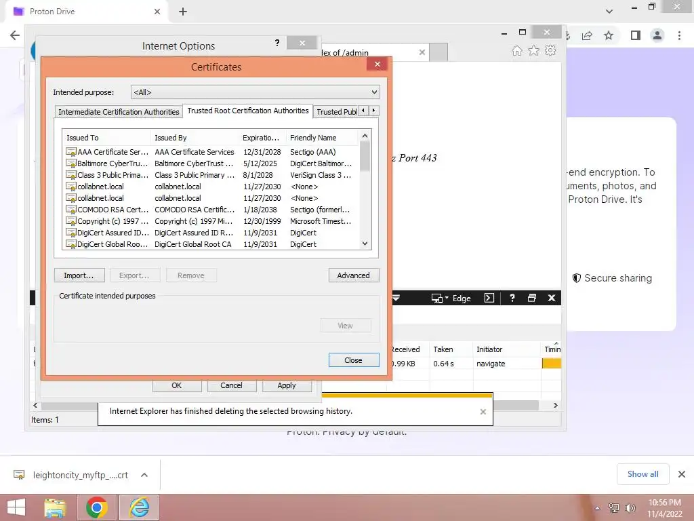Open Internet Explorer Favorites star icon
This screenshot has height=521, width=694.
click(534, 50)
